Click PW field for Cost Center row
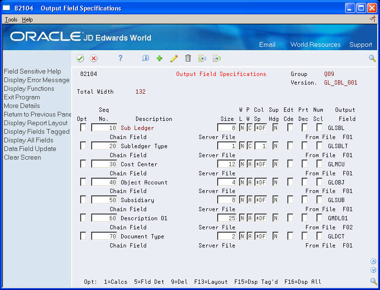Viewport: 380px width, 290px height. tap(249, 164)
